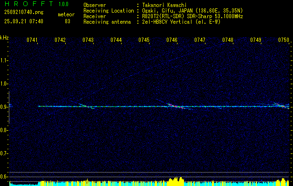Click the 0750 time marker
This screenshot has width=293, height=186.
283,40
